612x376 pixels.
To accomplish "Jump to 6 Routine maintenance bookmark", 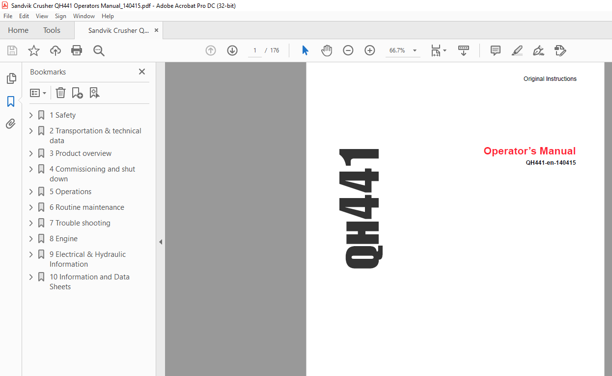I will (87, 207).
